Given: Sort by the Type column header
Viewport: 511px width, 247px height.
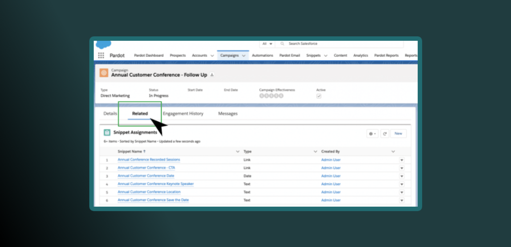Looking at the screenshot, I should (x=248, y=152).
